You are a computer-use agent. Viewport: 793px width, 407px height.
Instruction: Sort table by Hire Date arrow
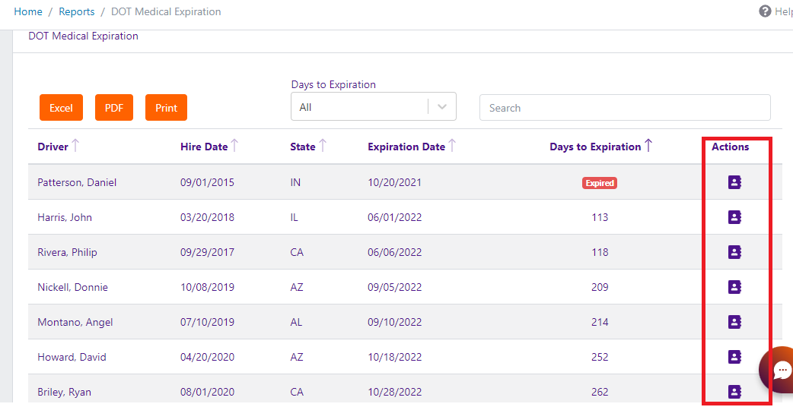(234, 146)
